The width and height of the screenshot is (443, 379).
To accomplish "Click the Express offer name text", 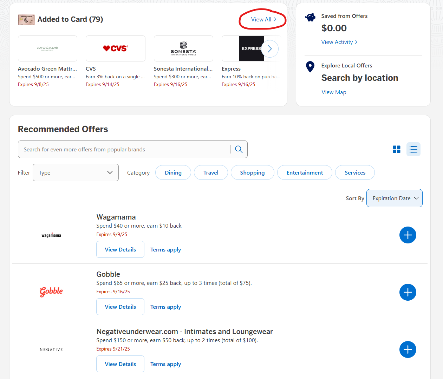I will [x=231, y=69].
